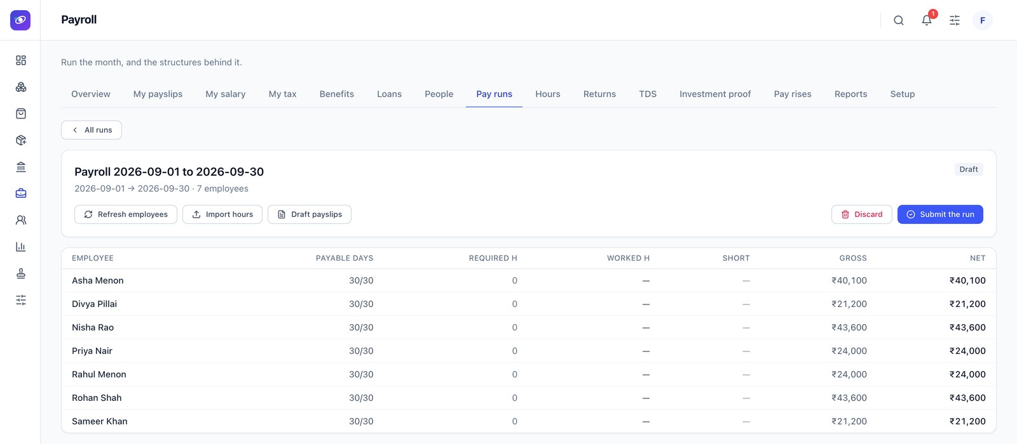
Task: Open top bar preferences sliders icon
Action: coord(955,20)
